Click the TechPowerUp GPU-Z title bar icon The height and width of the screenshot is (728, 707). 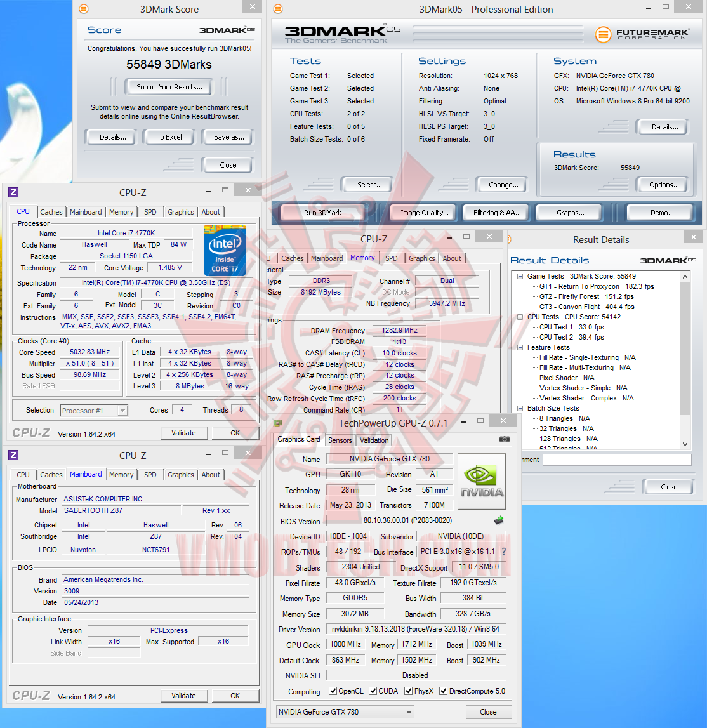(278, 423)
